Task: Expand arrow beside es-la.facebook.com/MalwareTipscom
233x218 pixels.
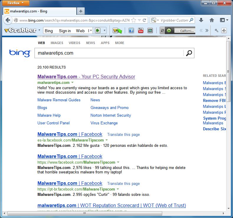Action: click(106, 140)
